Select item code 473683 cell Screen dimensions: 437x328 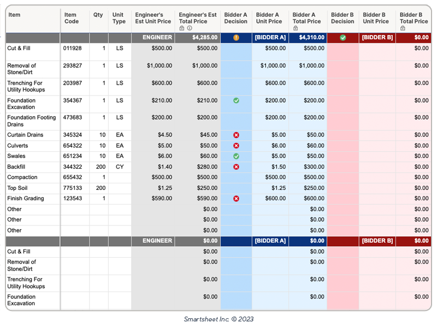[x=75, y=121]
